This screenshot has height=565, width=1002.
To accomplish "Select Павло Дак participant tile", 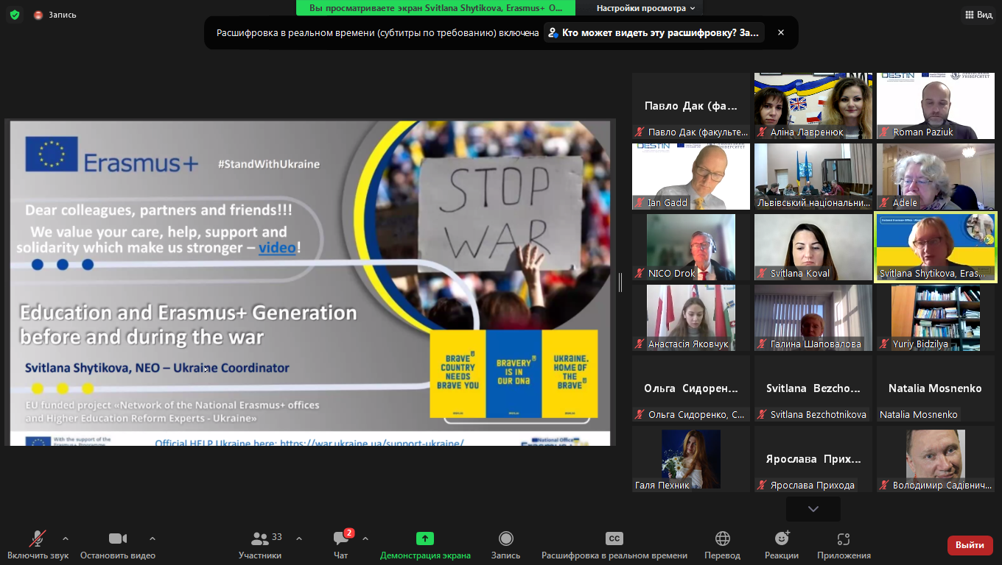I will tap(691, 106).
